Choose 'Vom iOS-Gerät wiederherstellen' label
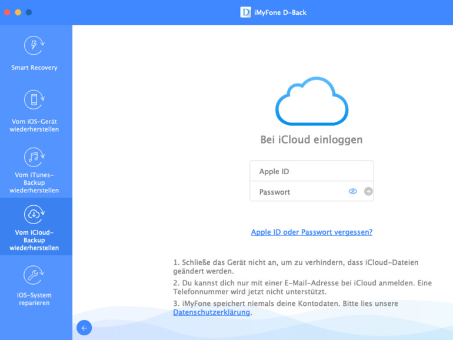The height and width of the screenshot is (340, 453). coord(34,125)
